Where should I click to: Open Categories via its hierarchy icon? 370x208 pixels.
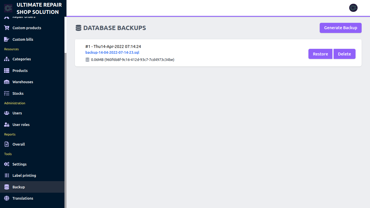pos(7,59)
